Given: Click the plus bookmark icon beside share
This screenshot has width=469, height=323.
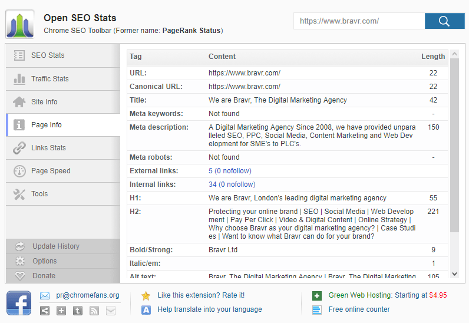Looking at the screenshot, I should click(x=61, y=311).
